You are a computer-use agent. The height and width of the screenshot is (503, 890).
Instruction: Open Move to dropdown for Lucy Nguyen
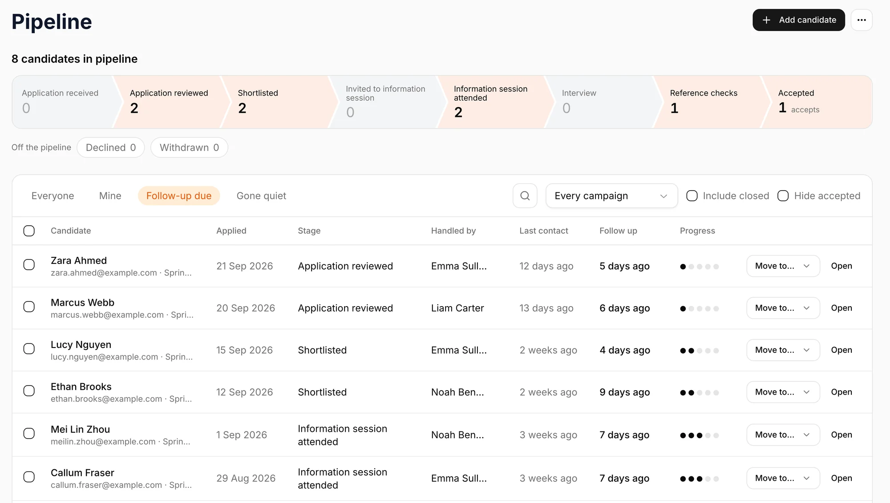click(783, 350)
